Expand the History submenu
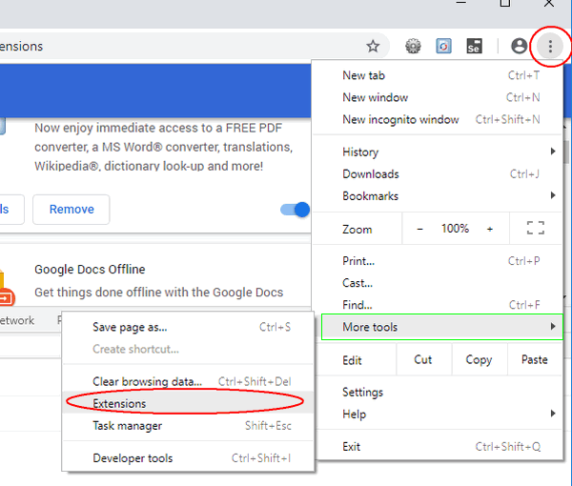572x486 pixels. click(x=437, y=152)
